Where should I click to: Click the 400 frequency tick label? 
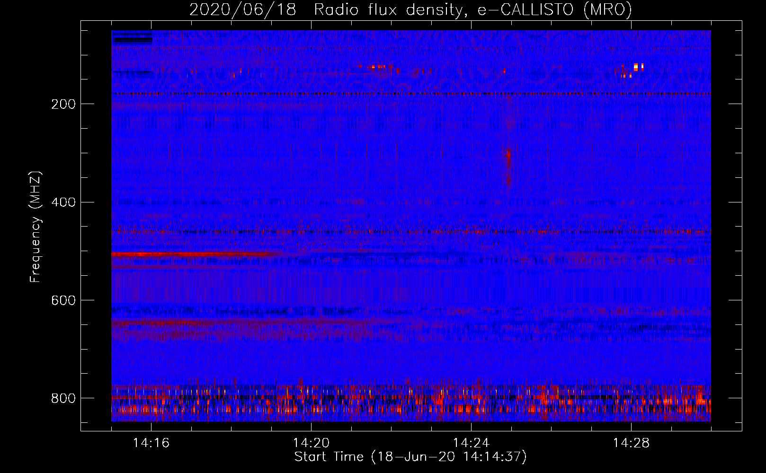coord(63,202)
